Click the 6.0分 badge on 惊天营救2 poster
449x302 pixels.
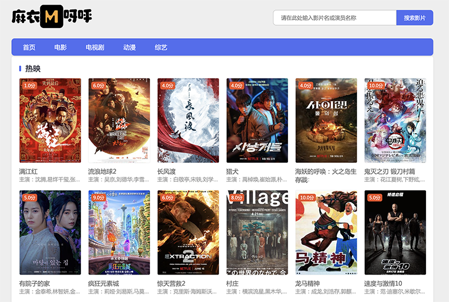[x=168, y=198]
